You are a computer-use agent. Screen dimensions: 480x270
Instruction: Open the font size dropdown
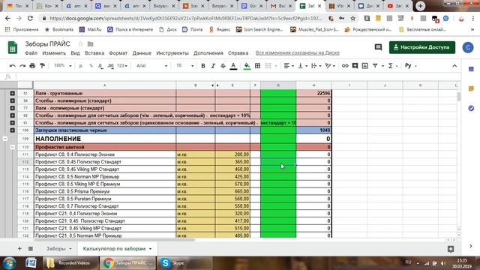184,66
